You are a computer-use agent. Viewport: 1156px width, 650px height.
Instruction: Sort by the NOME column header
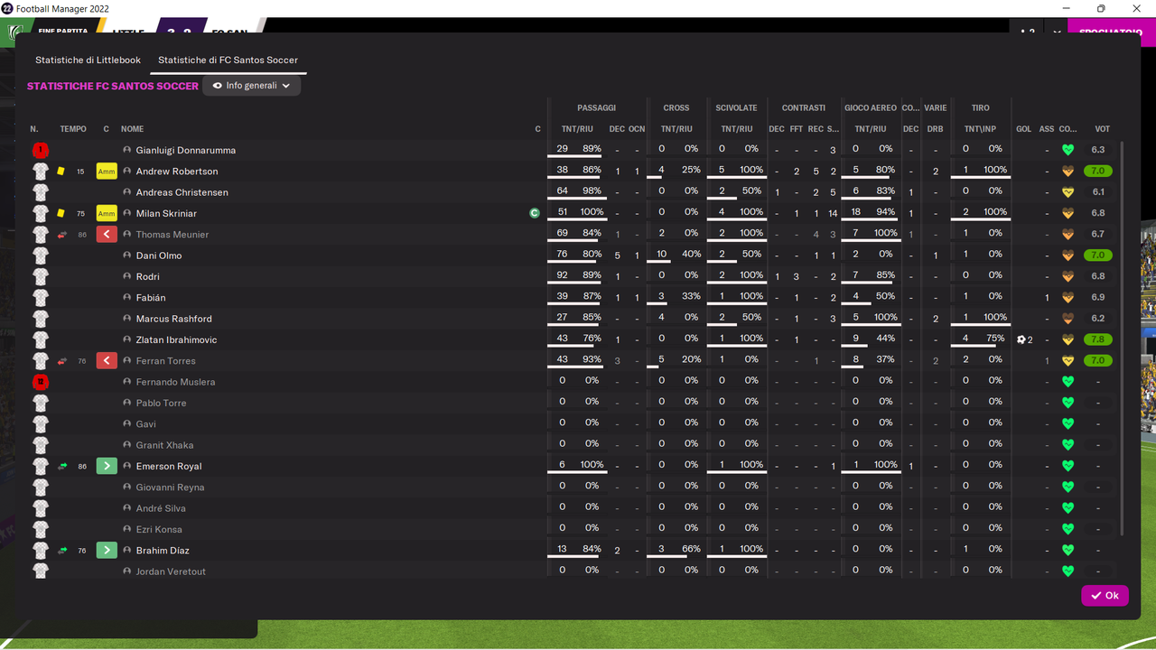point(132,129)
